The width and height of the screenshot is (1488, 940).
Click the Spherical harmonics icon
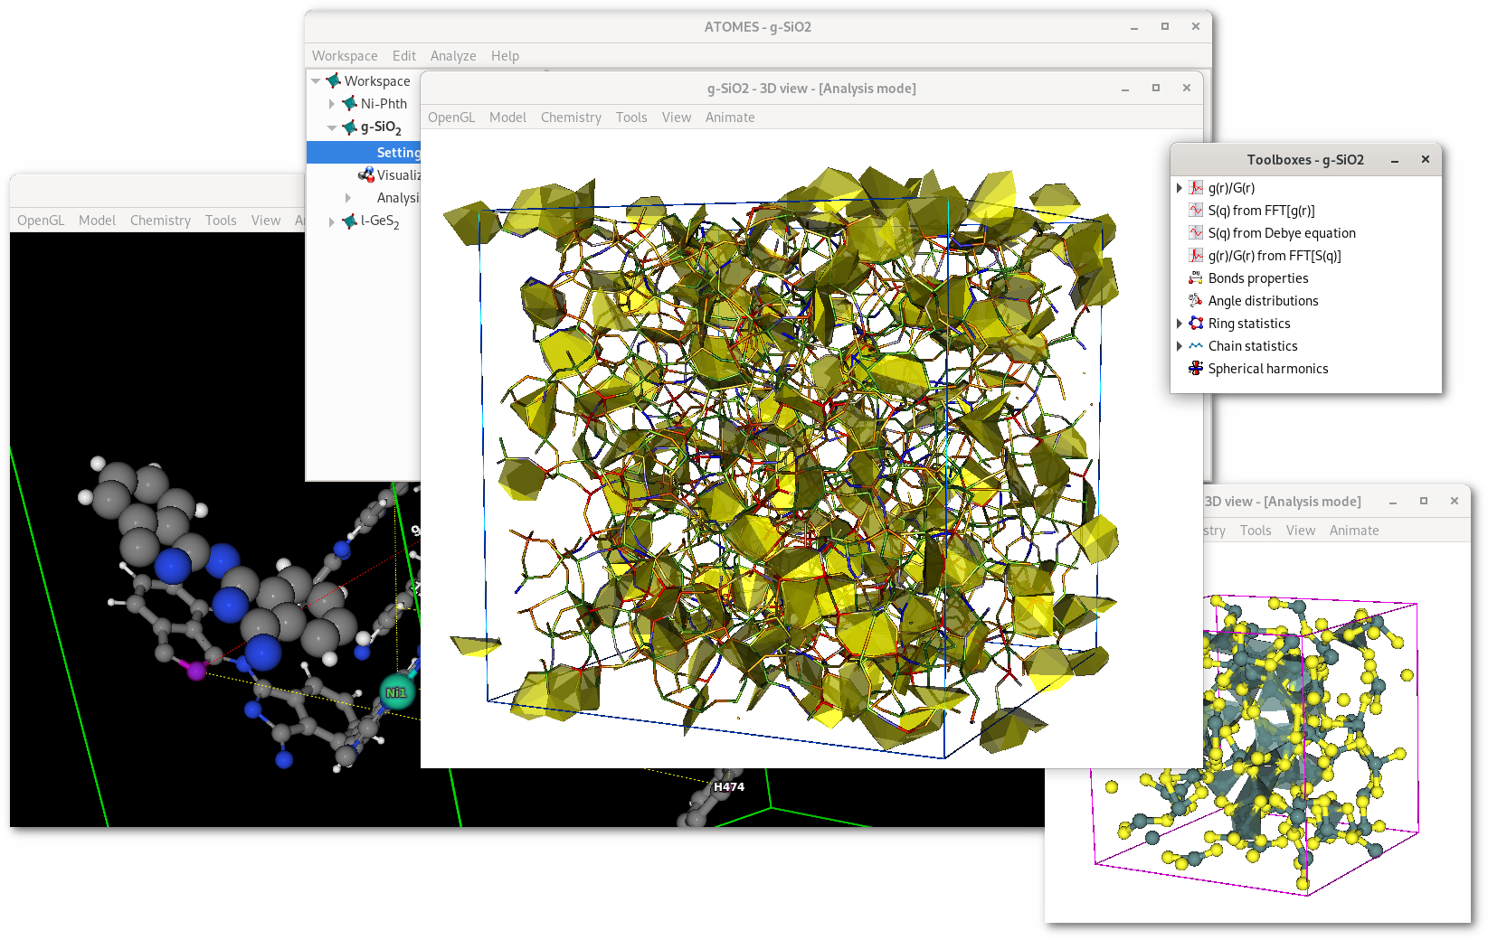tap(1196, 369)
